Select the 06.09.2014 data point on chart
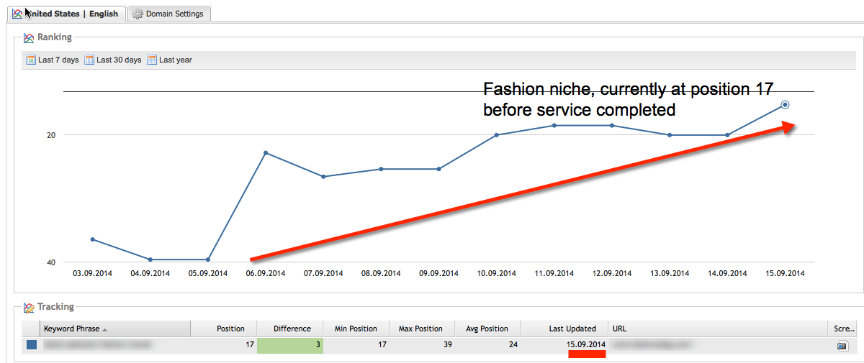 [266, 153]
